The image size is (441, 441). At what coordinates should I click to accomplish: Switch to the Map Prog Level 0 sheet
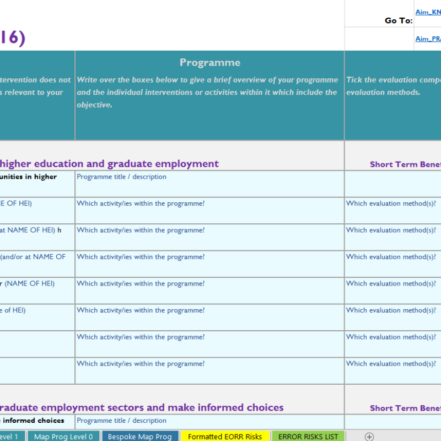[x=63, y=437]
